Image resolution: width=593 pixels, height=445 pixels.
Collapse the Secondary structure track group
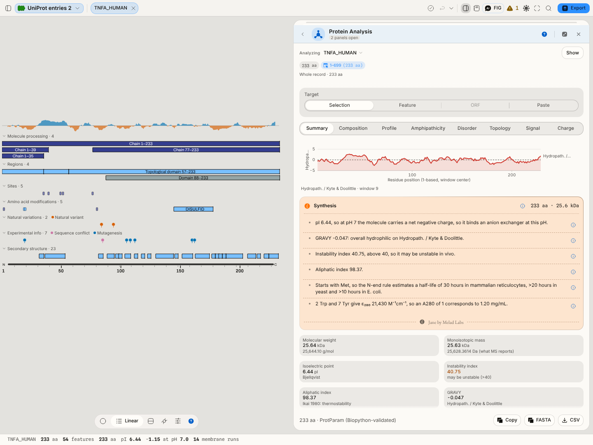(x=4, y=249)
